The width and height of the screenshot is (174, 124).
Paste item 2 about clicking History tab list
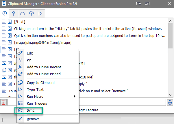pyautogui.click(x=84, y=29)
